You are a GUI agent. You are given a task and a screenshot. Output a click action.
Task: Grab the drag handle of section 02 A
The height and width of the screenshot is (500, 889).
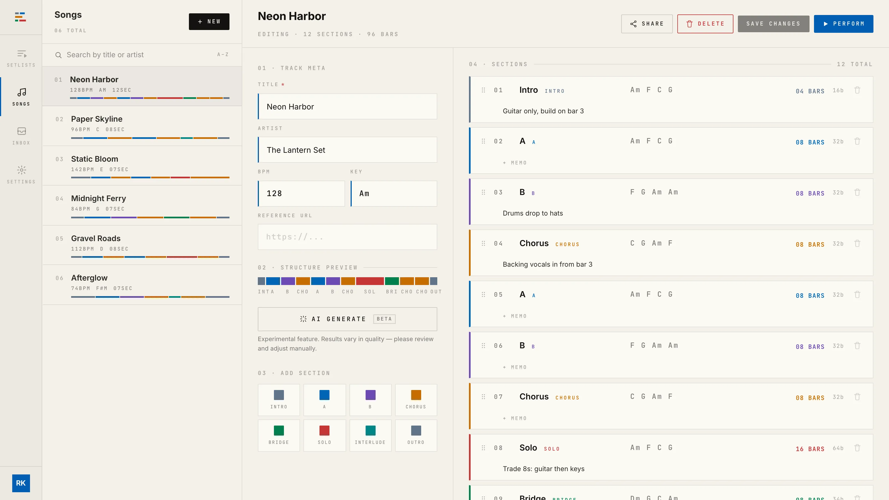[x=483, y=141]
